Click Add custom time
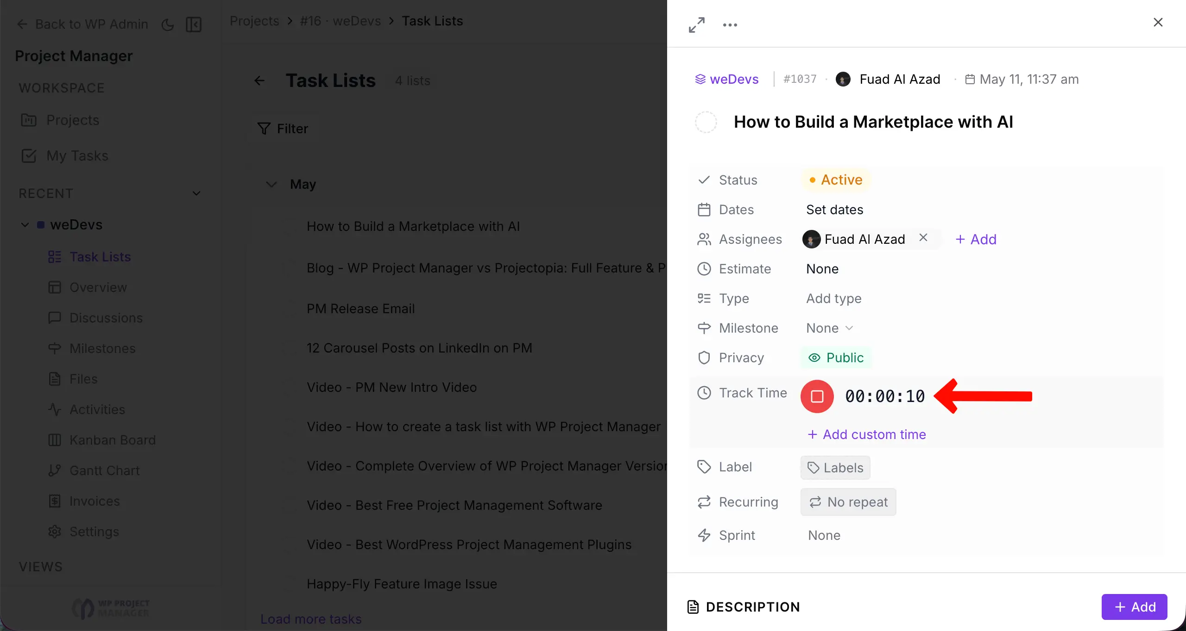 pyautogui.click(x=866, y=434)
